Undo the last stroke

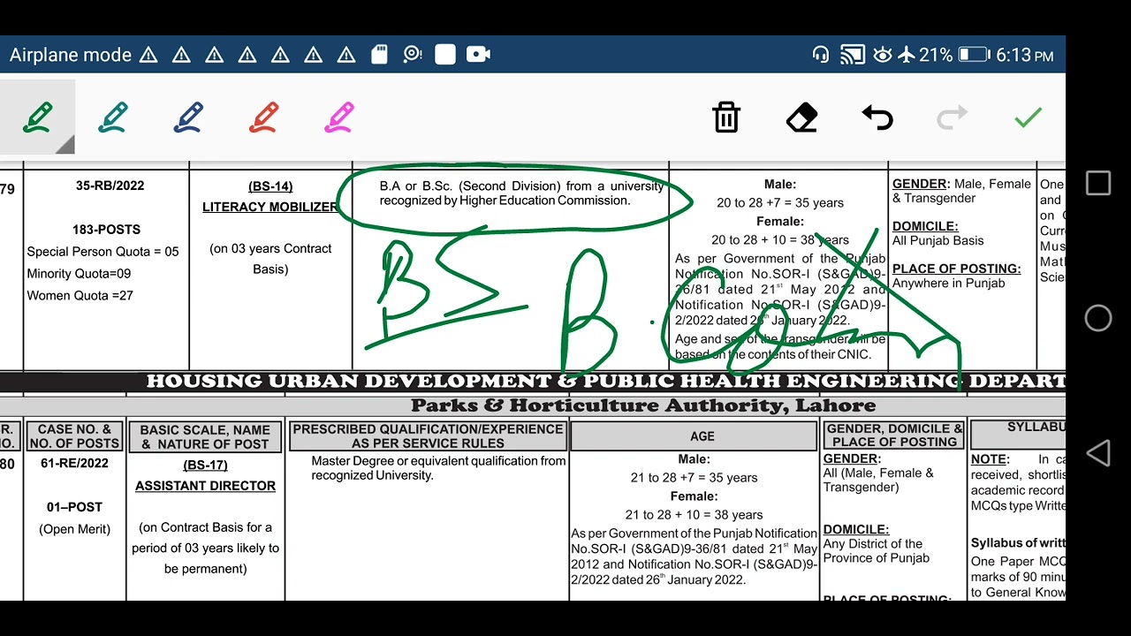click(x=877, y=117)
